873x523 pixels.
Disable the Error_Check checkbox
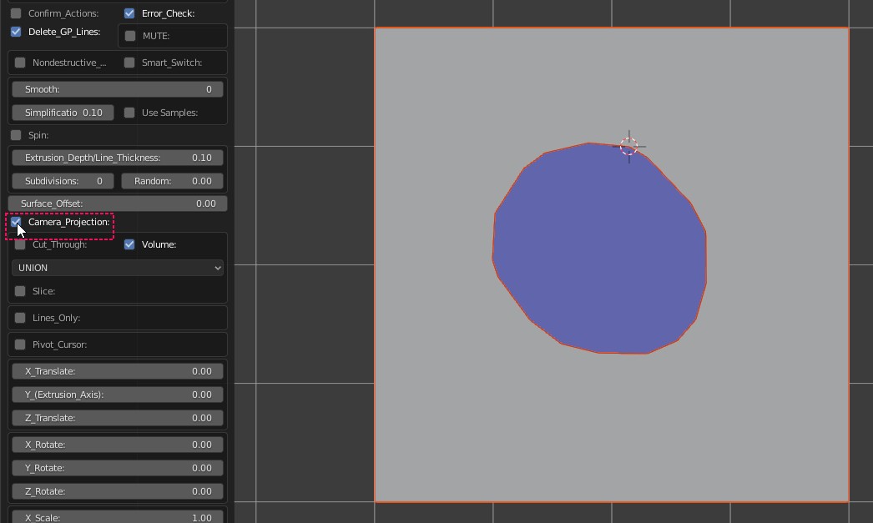pos(129,13)
